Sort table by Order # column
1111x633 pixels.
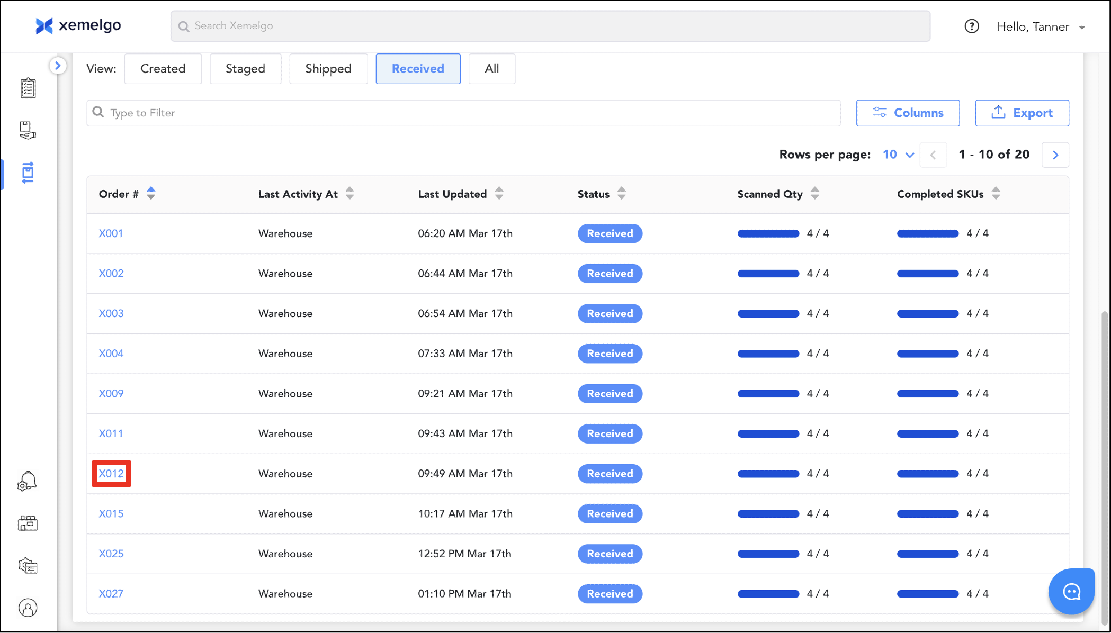point(151,194)
